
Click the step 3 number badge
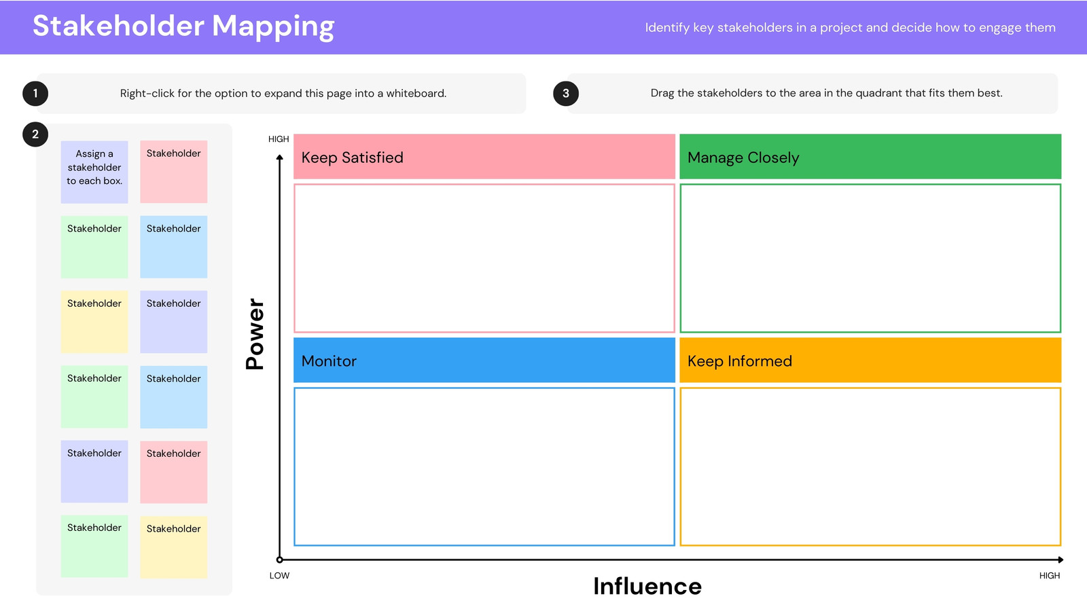click(566, 94)
